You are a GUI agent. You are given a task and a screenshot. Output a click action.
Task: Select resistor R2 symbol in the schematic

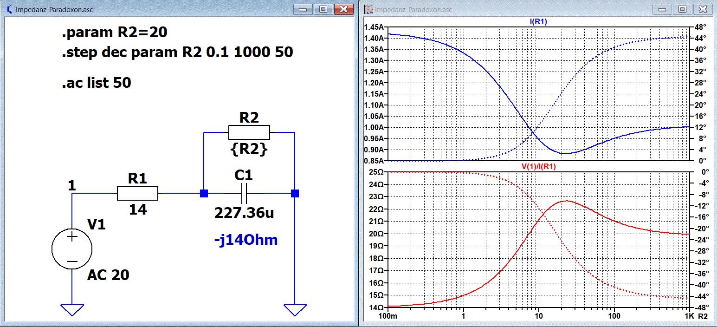click(x=249, y=132)
